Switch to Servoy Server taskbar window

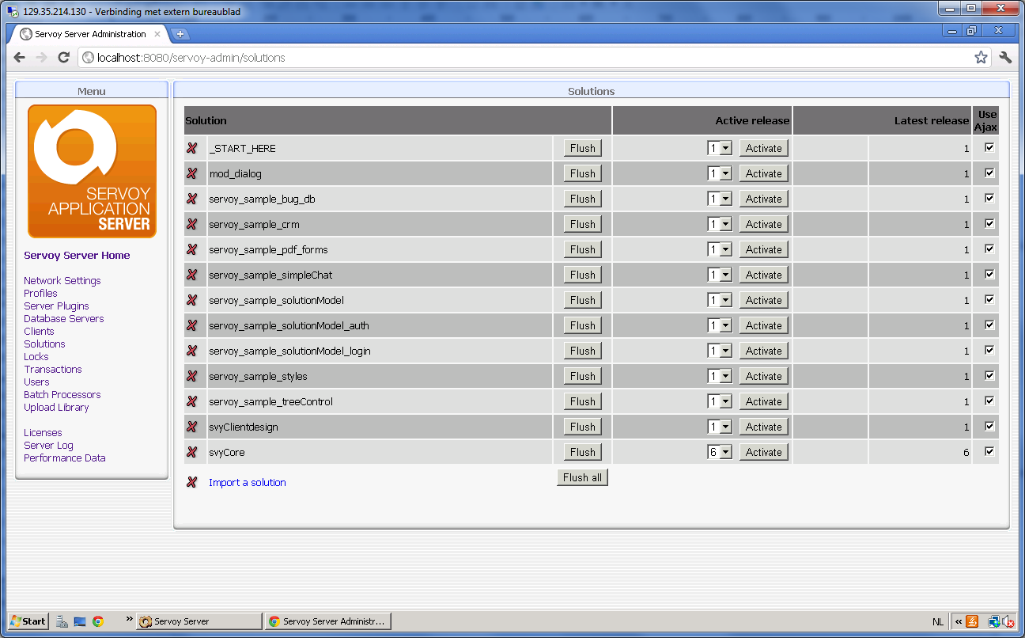pos(199,621)
